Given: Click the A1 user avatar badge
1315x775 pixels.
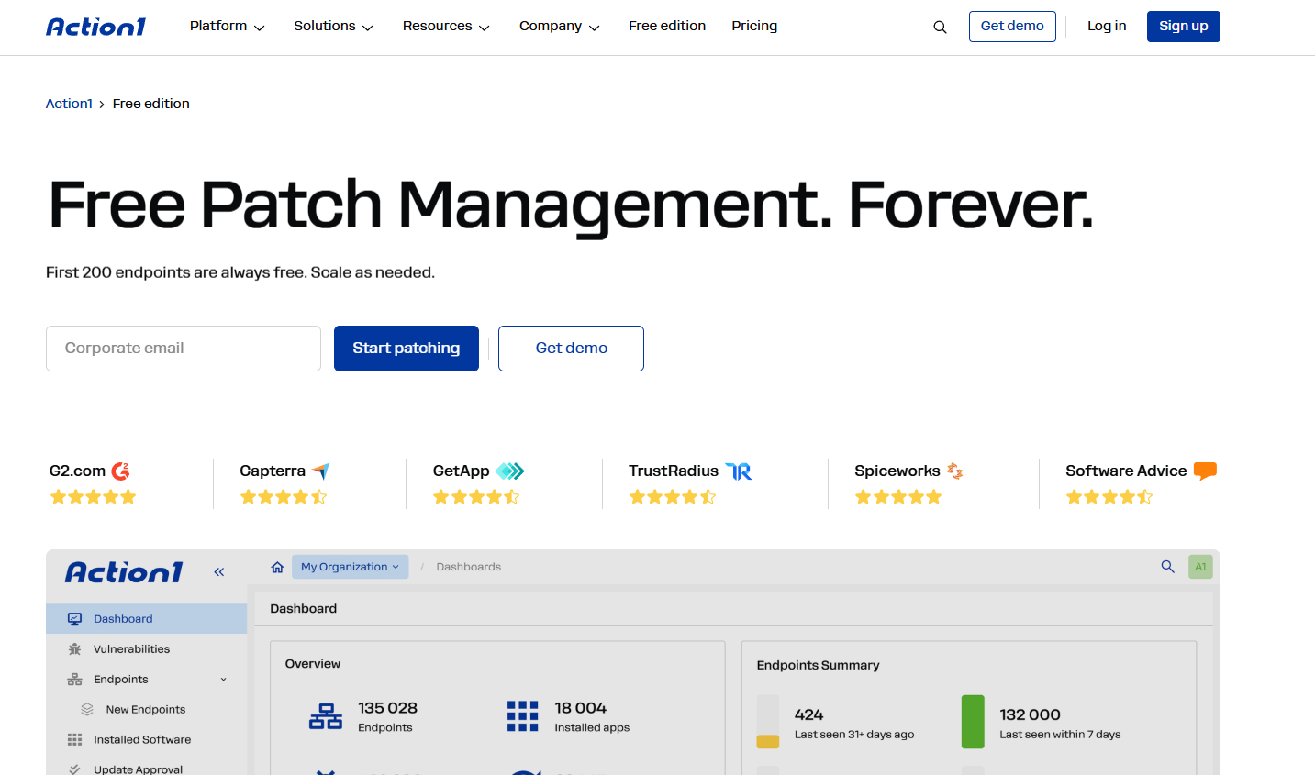Looking at the screenshot, I should pyautogui.click(x=1200, y=567).
